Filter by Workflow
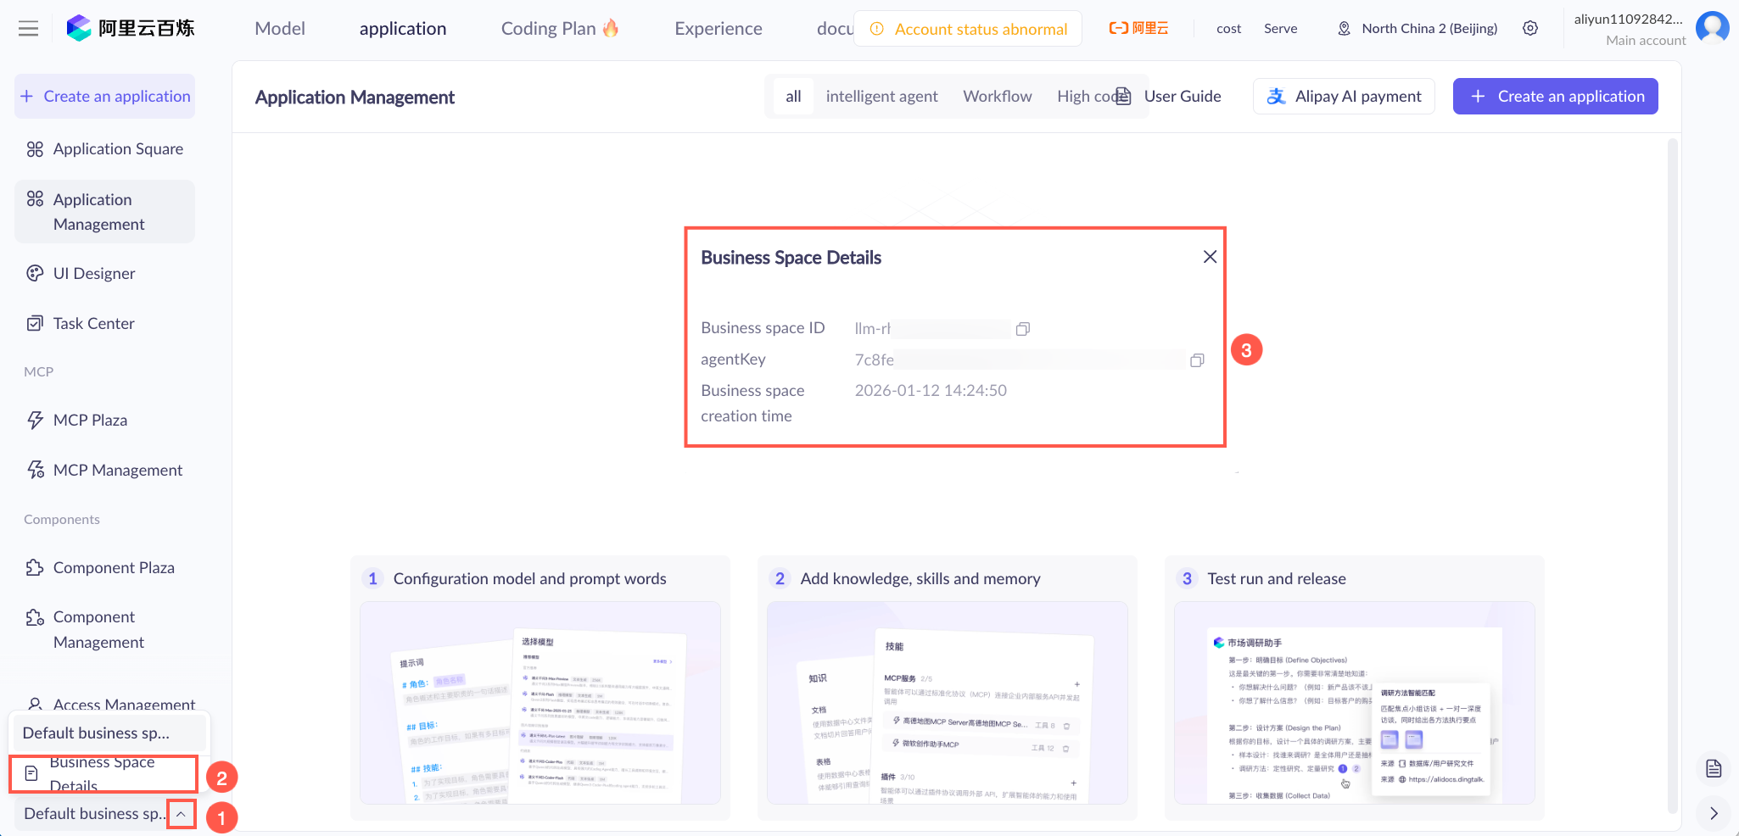 (997, 97)
